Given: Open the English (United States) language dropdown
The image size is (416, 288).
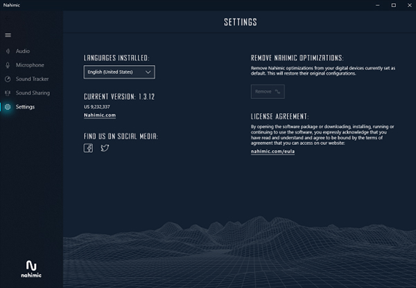Looking at the screenshot, I should (119, 72).
